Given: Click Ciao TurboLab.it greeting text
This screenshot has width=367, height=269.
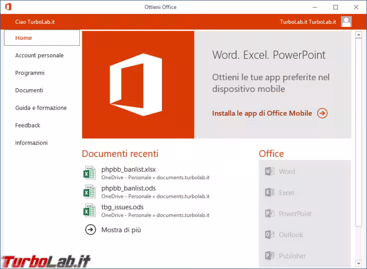Looking at the screenshot, I should pyautogui.click(x=35, y=22).
